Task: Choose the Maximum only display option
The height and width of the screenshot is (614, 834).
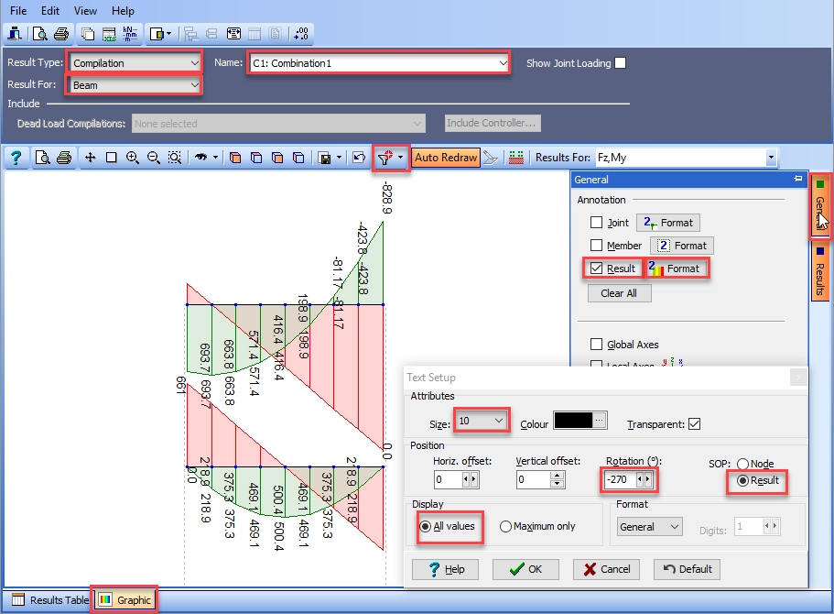Action: (x=505, y=526)
